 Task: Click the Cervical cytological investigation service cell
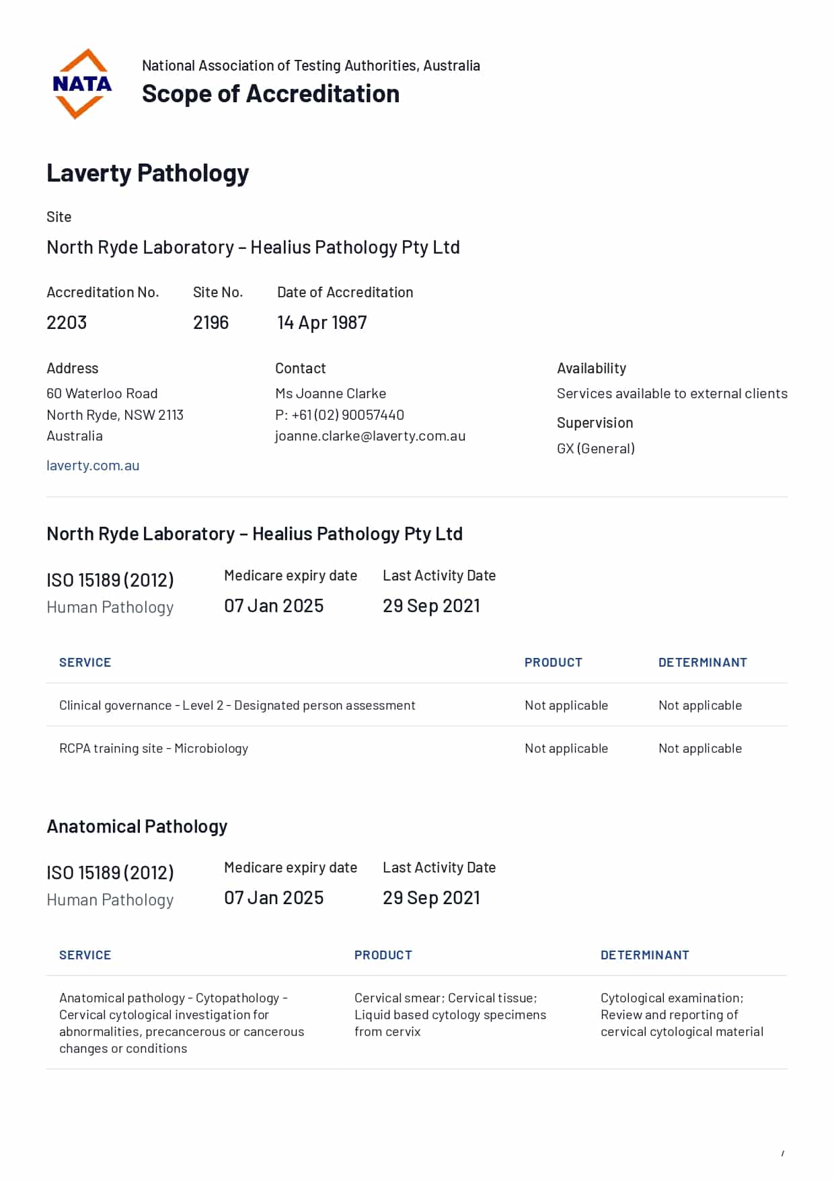(x=181, y=1023)
